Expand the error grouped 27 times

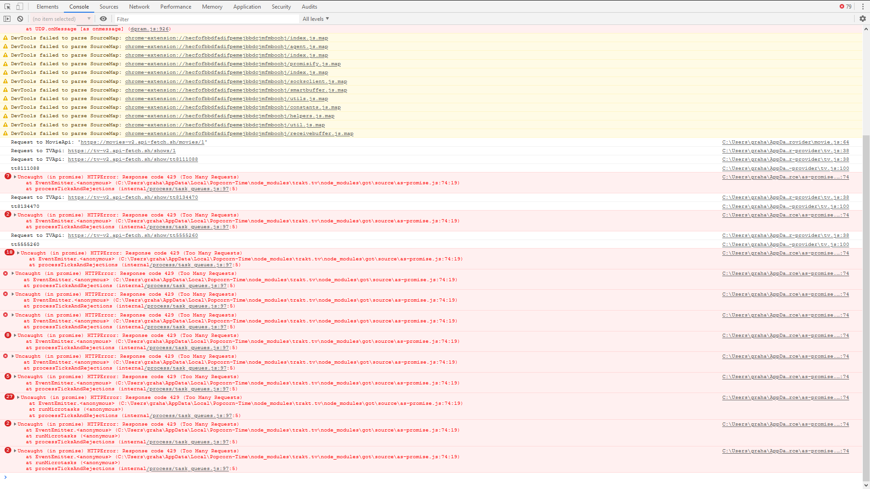click(x=18, y=398)
